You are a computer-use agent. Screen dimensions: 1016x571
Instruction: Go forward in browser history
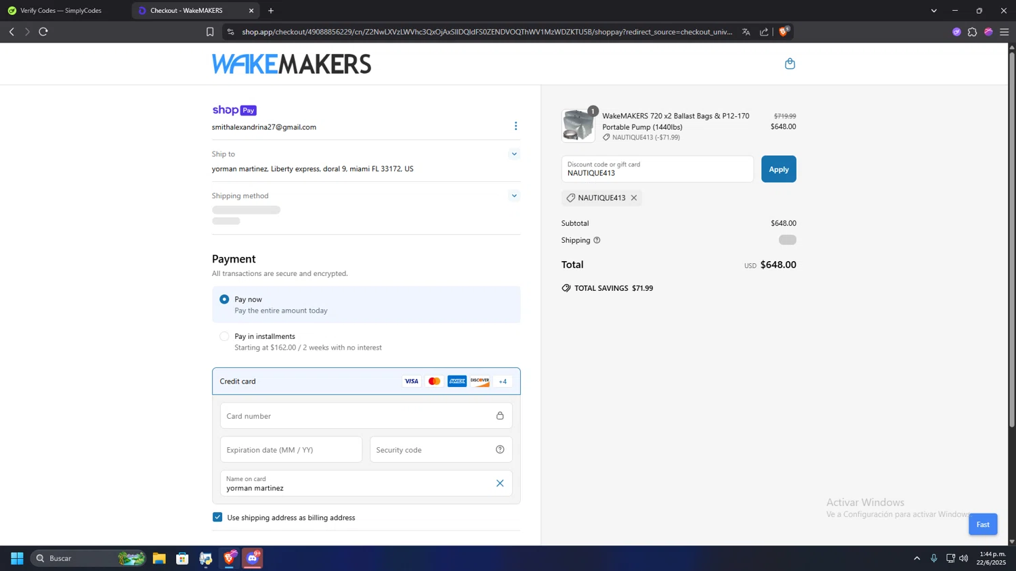(x=27, y=32)
